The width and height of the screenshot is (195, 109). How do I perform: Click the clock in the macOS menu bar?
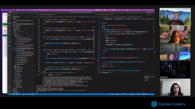click(148, 10)
